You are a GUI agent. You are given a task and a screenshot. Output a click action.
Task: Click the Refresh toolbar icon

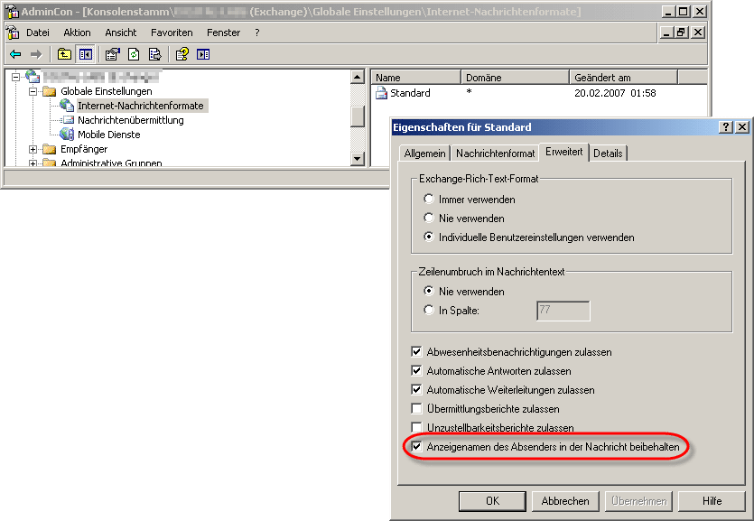click(x=135, y=54)
